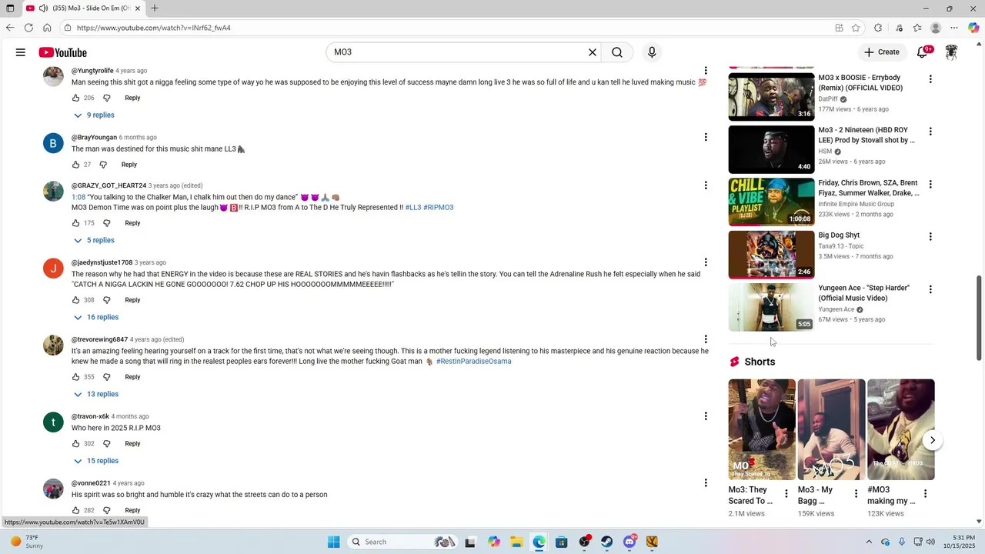Like the comment by @BrayYoungan
The height and width of the screenshot is (554, 985).
pyautogui.click(x=75, y=165)
